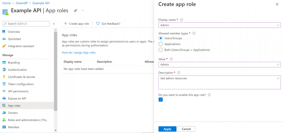Click Example API breadcrumb link
Image resolution: width=283 pixels, height=133 pixels.
(x=41, y=3)
